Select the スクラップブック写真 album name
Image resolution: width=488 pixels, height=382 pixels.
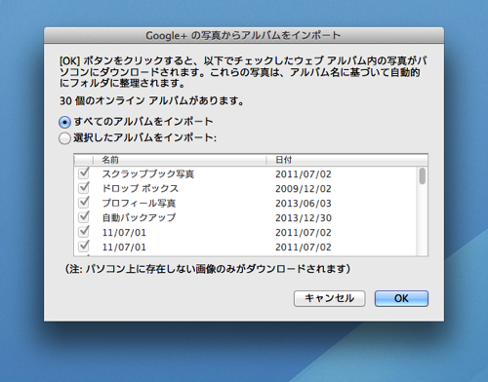(x=148, y=174)
